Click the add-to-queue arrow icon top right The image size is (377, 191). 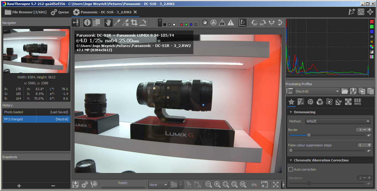(x=352, y=12)
